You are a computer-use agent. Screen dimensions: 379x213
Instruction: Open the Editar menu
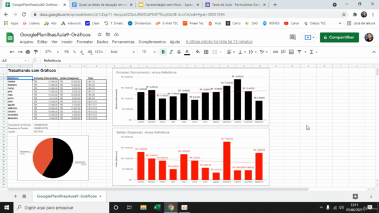click(42, 42)
